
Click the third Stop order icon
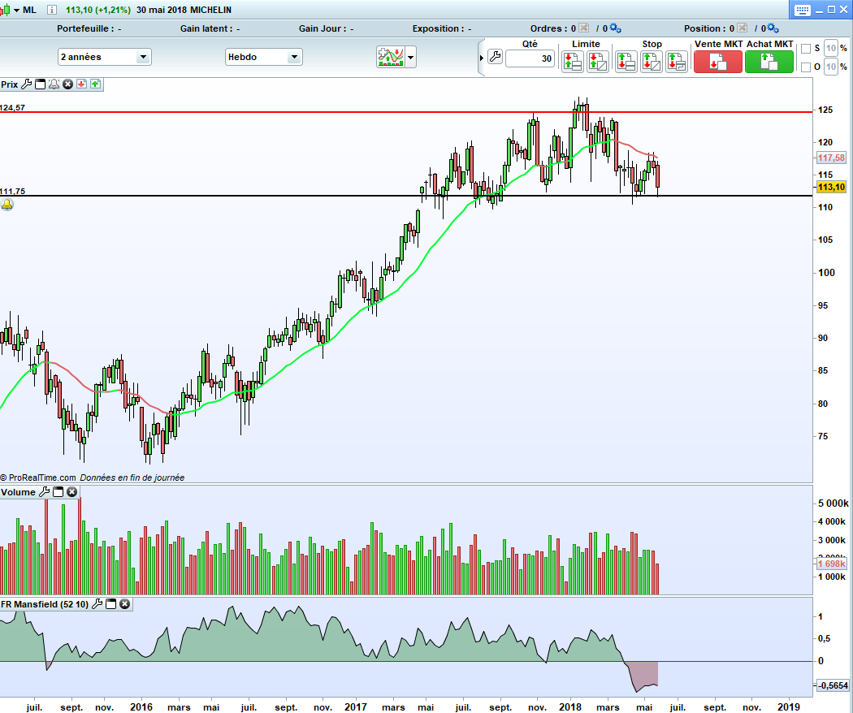(676, 62)
